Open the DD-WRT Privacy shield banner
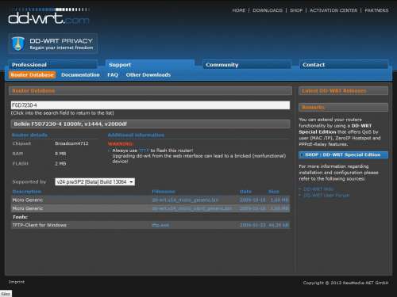Image resolution: width=397 pixels, height=297 pixels. click(x=53, y=44)
